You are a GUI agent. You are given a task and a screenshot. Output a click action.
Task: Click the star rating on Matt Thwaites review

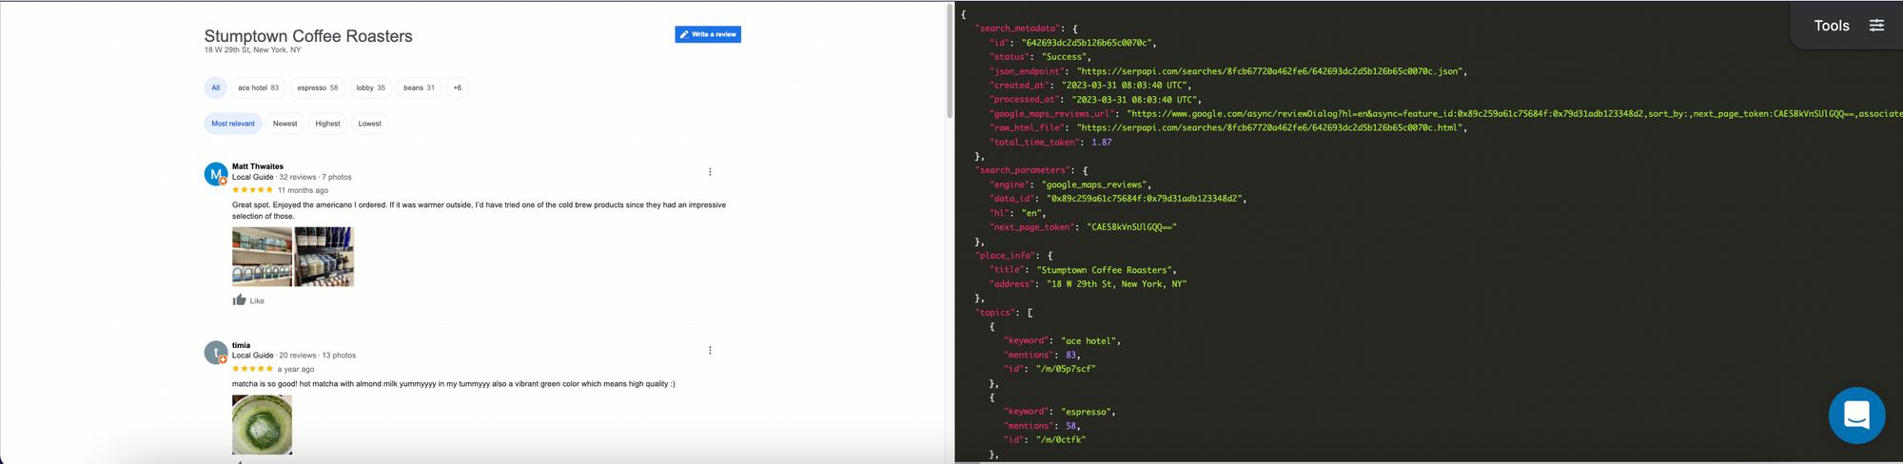(252, 190)
